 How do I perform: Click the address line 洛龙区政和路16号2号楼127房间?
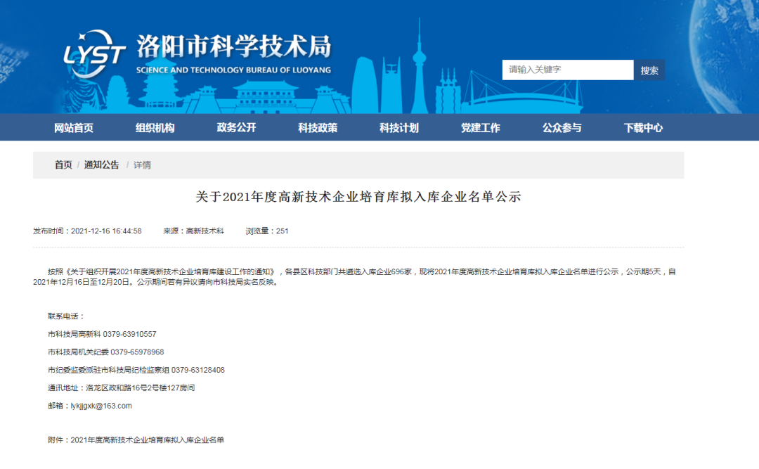(141, 388)
